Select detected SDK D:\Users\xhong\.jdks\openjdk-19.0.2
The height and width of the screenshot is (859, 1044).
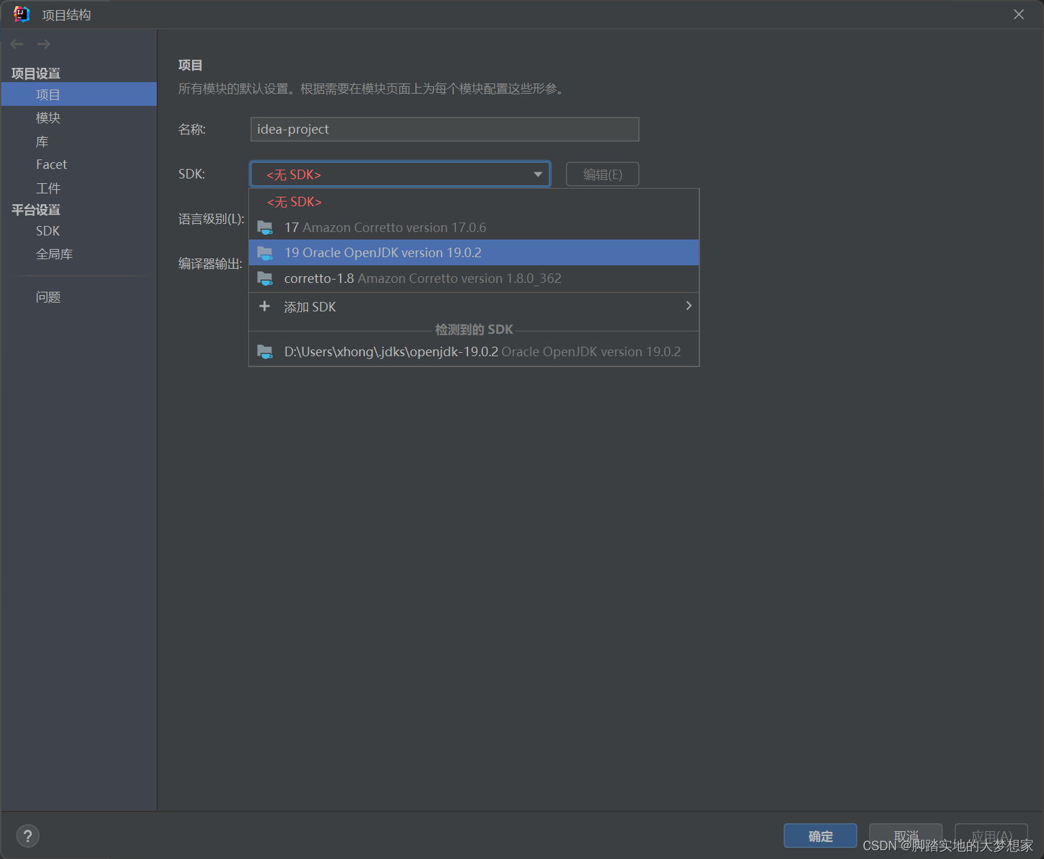[474, 351]
